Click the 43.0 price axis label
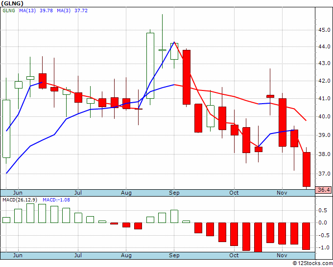The width and height of the screenshot is (333, 267). click(324, 64)
